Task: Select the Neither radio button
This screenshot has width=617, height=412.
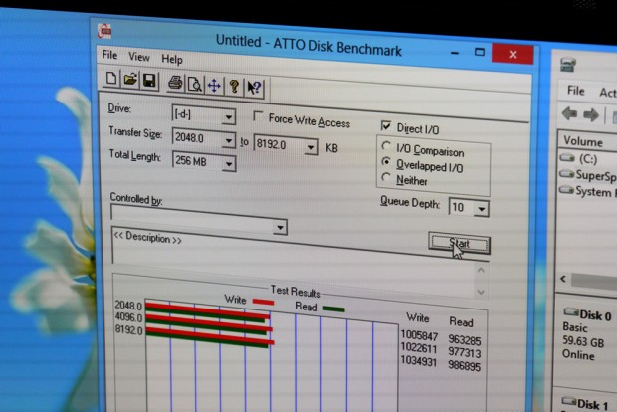Action: (x=386, y=178)
